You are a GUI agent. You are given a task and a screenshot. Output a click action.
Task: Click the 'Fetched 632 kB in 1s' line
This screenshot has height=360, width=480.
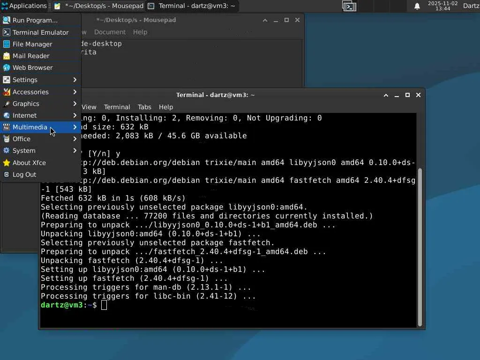click(x=113, y=198)
